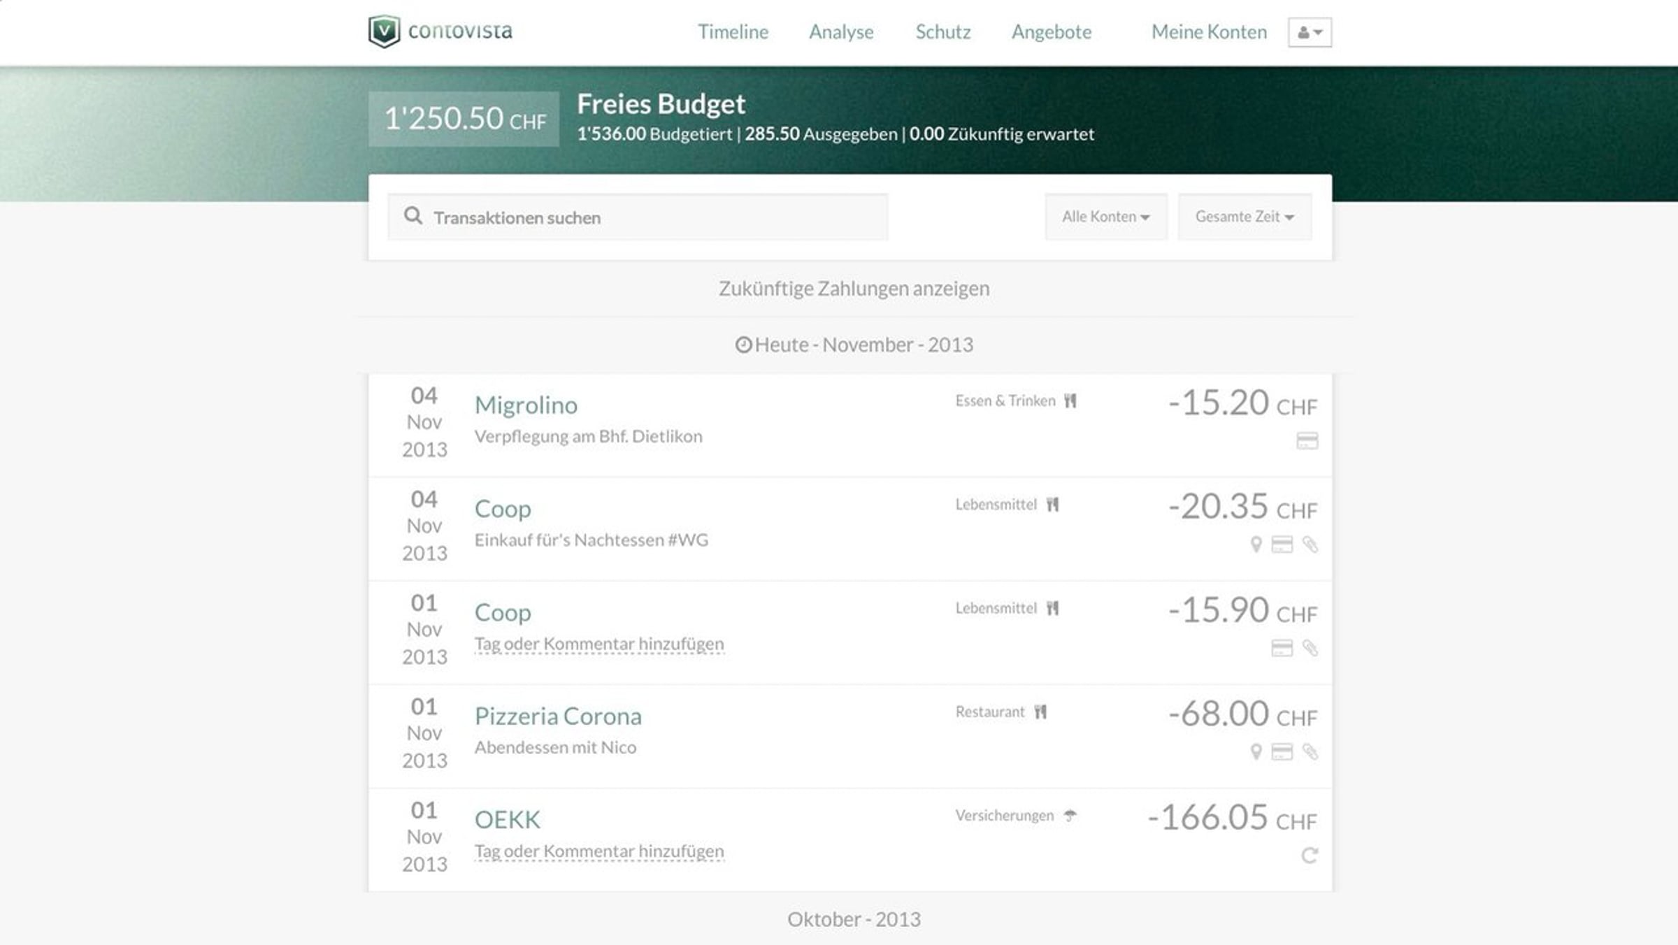Open the Alle Konten dropdown
Viewport: 1678px width, 945px height.
[1106, 217]
